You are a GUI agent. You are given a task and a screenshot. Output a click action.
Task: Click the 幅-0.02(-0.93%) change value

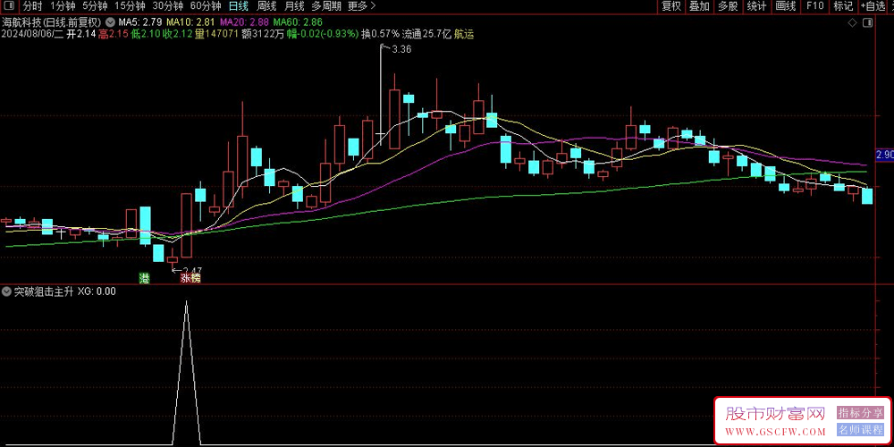point(324,34)
